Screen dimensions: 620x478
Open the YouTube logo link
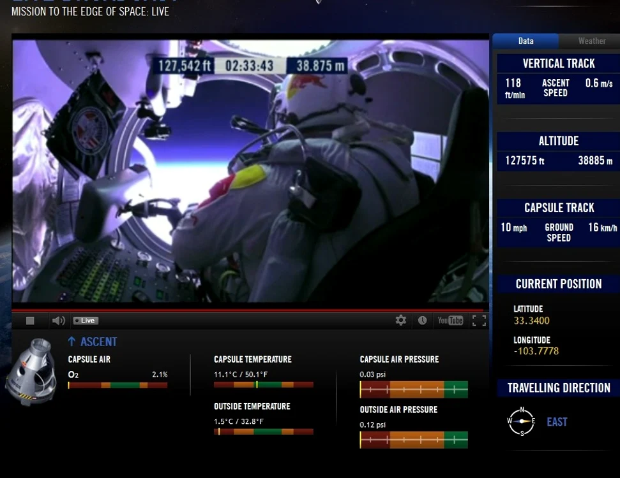(x=450, y=320)
